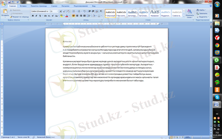Expand the styles gallery list
222x139 pixels.
183,17
